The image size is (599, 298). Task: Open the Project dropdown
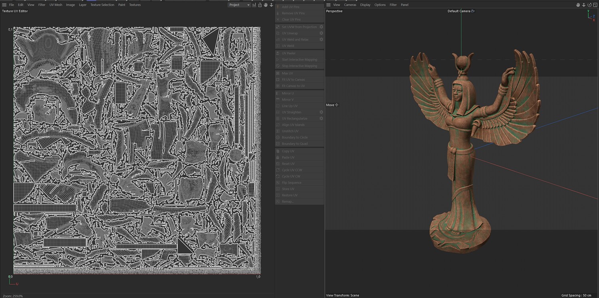coord(239,5)
